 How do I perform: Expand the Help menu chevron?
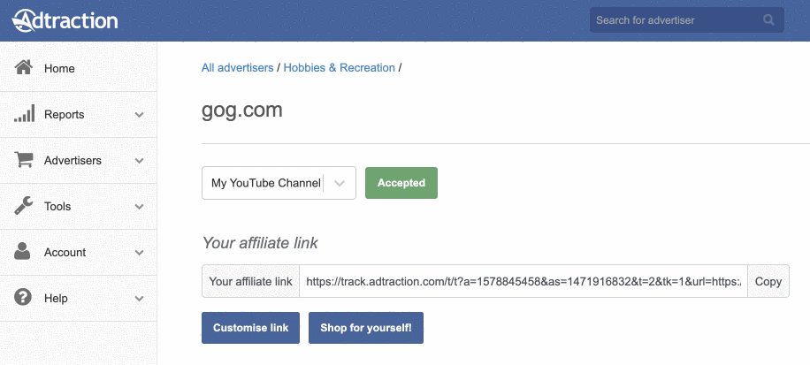[x=139, y=299]
